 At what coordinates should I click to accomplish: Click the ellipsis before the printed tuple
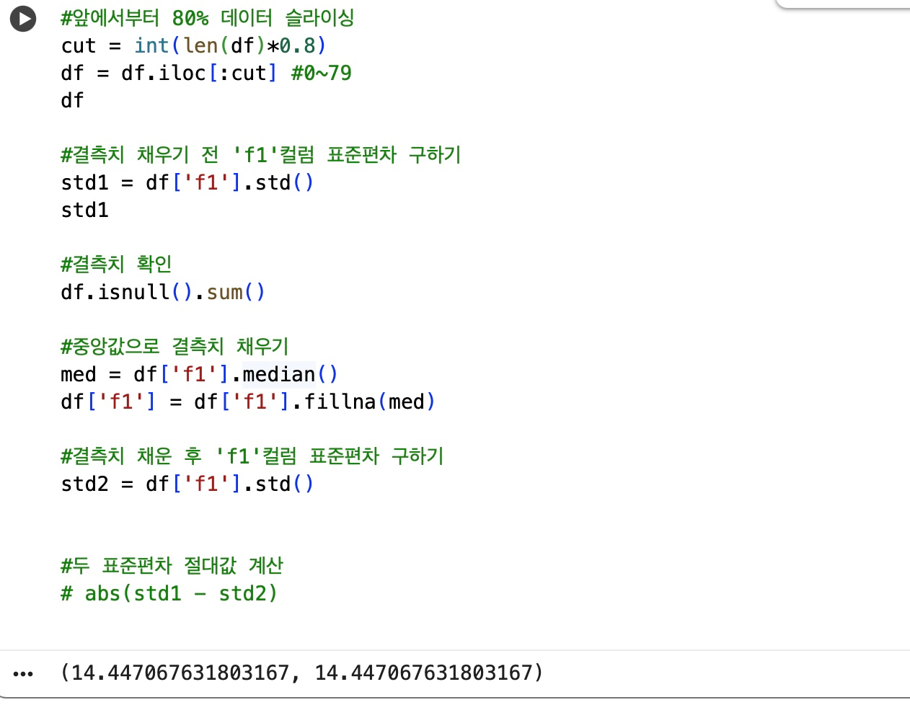coord(24,673)
